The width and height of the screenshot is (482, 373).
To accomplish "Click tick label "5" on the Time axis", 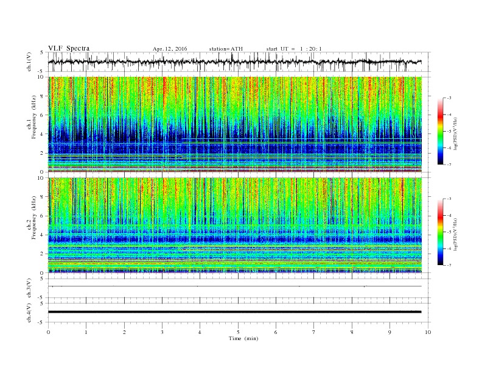I will click(x=238, y=332).
